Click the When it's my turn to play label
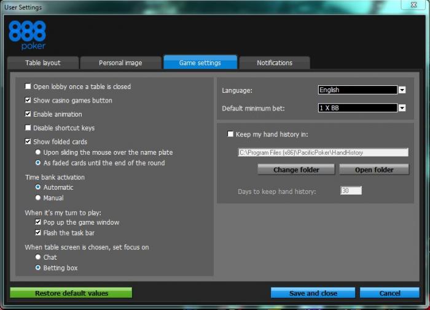Image resolution: width=430 pixels, height=310 pixels. [x=63, y=212]
